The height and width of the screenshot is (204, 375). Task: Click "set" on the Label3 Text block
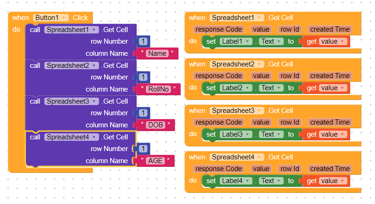(211, 134)
